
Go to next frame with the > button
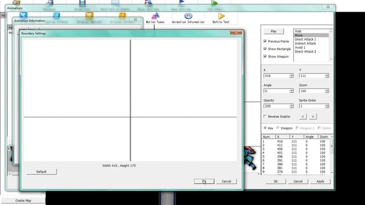tap(313, 116)
